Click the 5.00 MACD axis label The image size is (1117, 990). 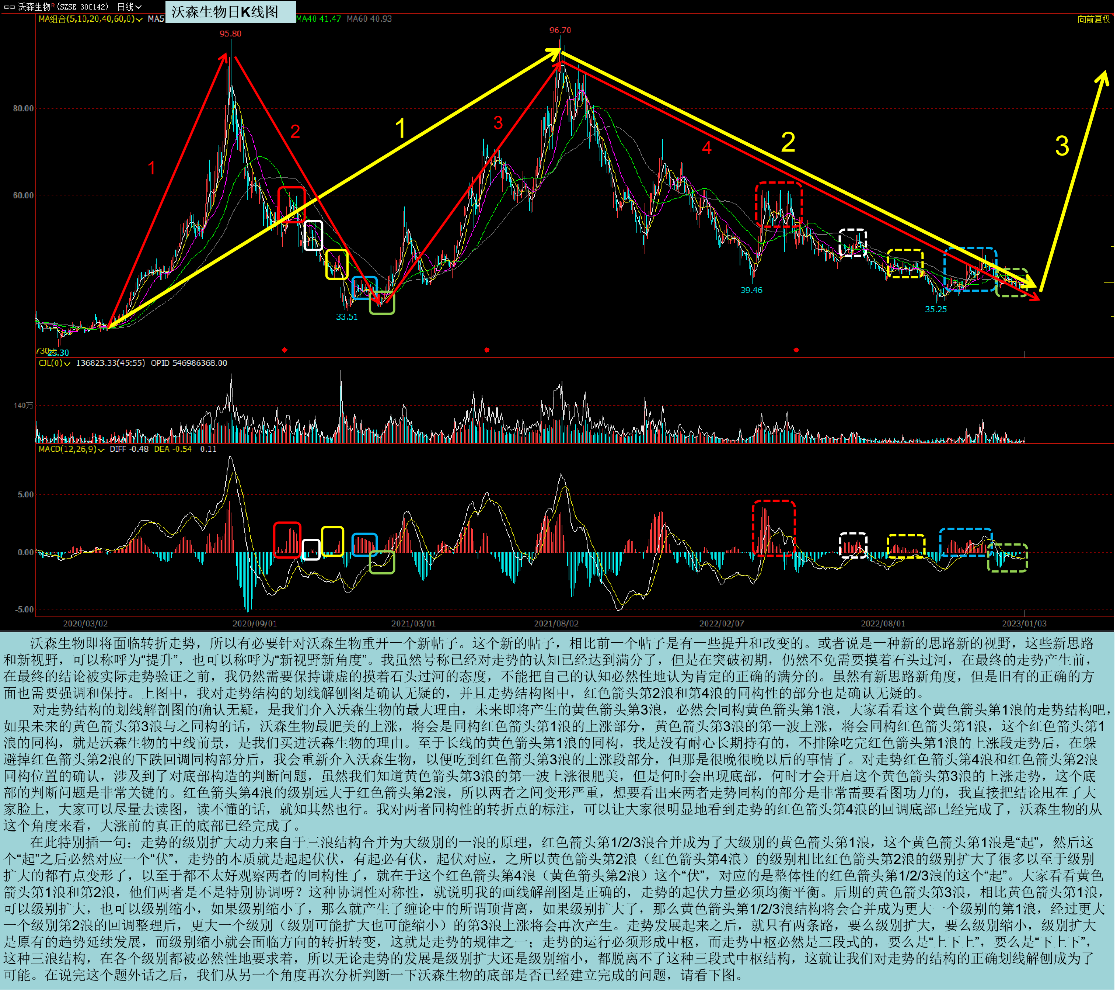pos(26,495)
